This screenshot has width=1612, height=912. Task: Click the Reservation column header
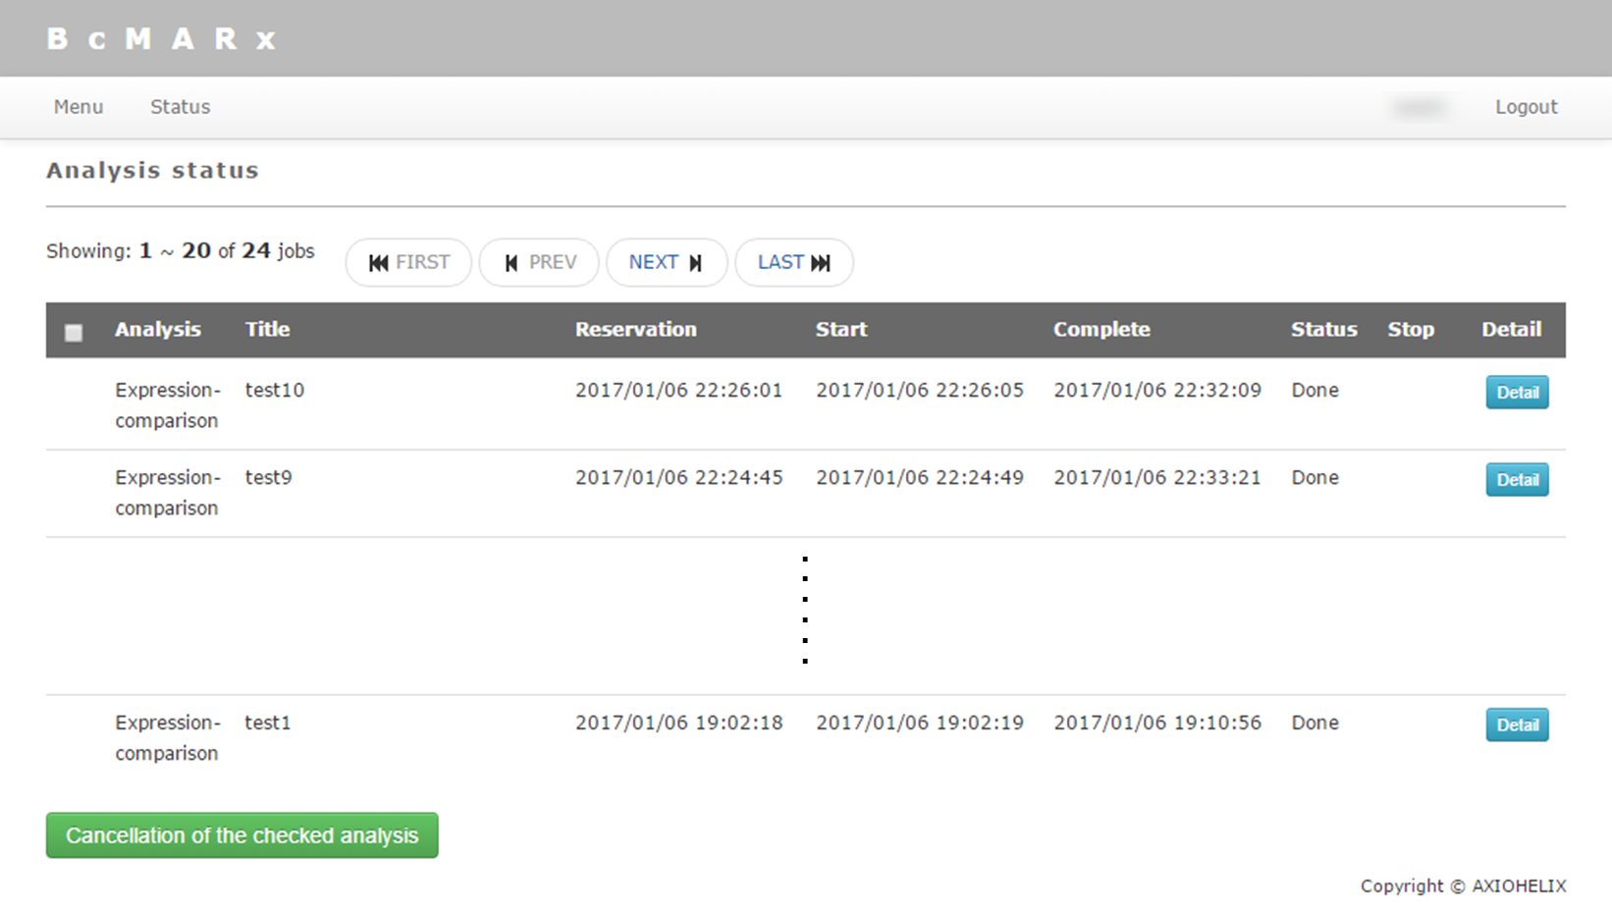pyautogui.click(x=635, y=330)
